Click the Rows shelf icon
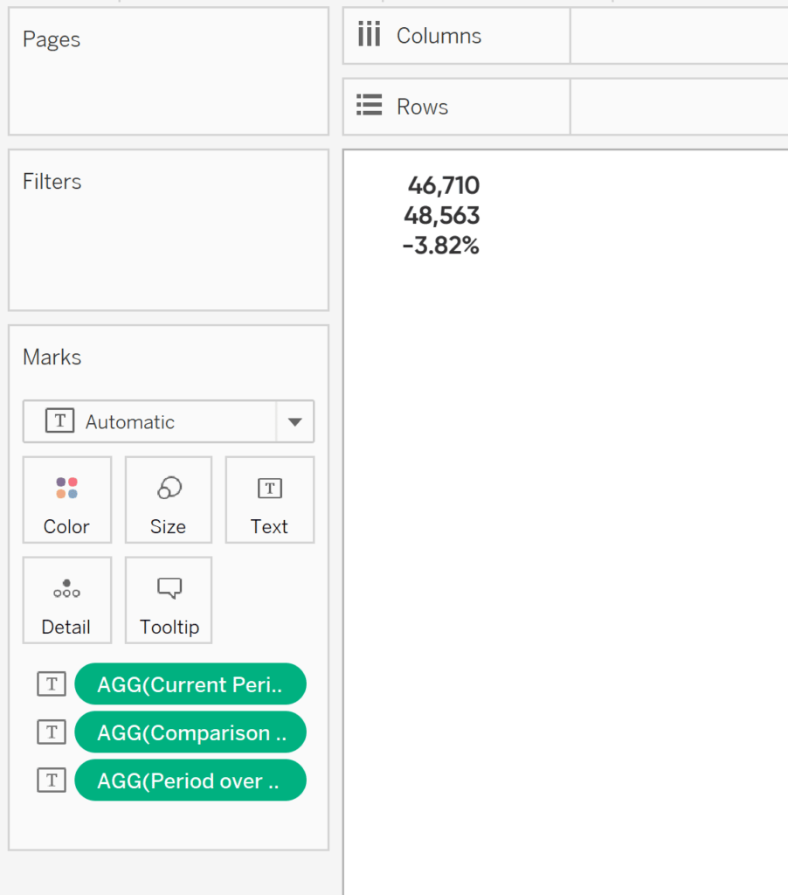Viewport: 788px width, 895px height. 368,105
